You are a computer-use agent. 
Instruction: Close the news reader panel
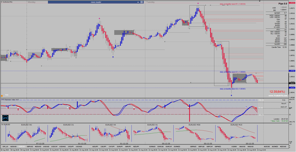[x=142, y=2]
